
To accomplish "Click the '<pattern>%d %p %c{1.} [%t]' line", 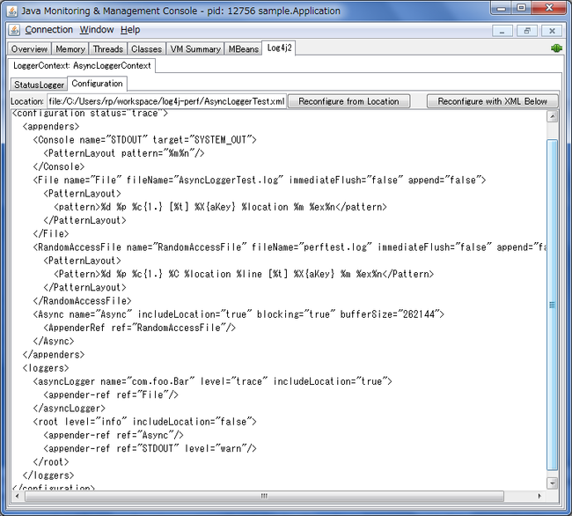I will (220, 207).
